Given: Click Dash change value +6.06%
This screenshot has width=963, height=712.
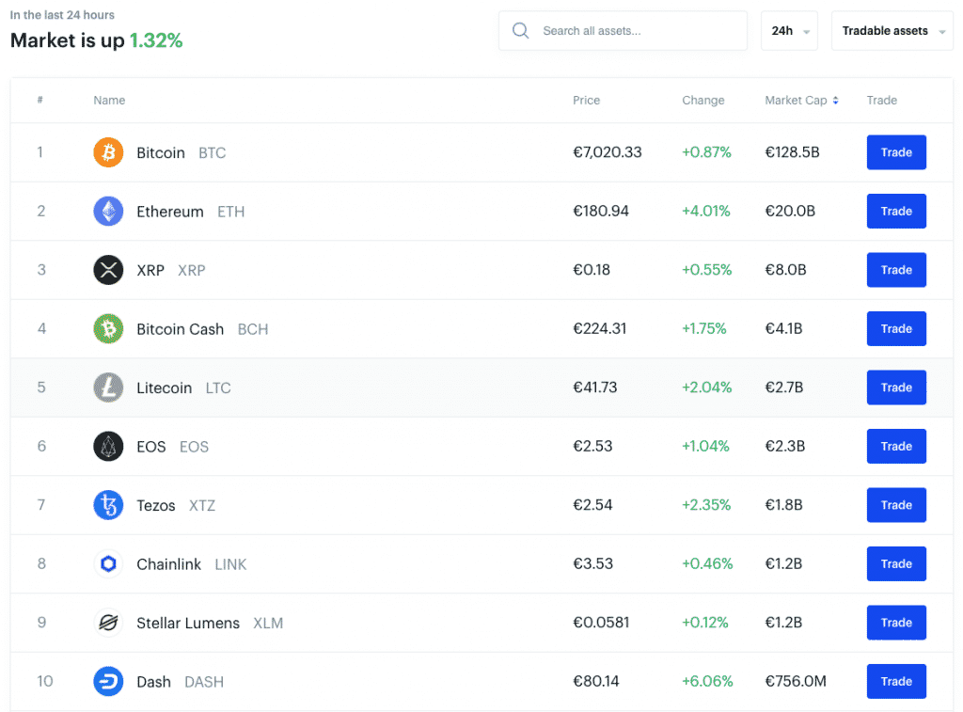Looking at the screenshot, I should click(707, 681).
